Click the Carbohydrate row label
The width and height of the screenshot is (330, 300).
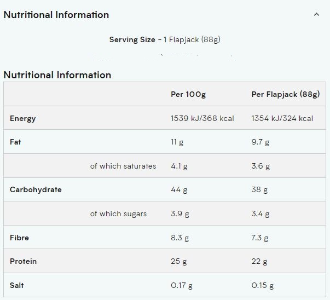(x=36, y=189)
